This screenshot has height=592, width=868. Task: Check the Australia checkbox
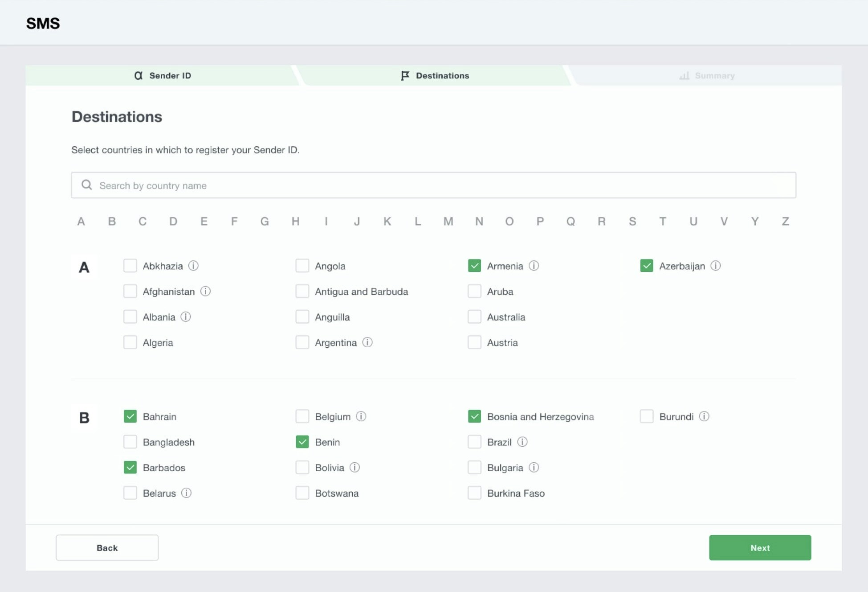click(x=474, y=317)
